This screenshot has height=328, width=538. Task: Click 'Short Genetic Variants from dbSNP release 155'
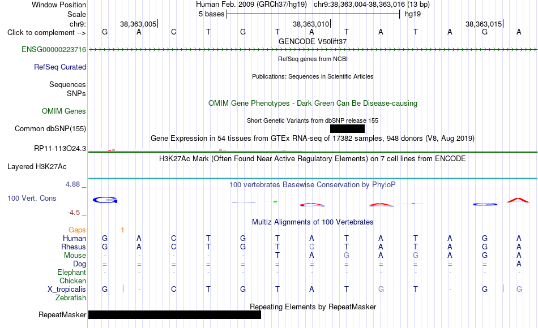tap(313, 120)
